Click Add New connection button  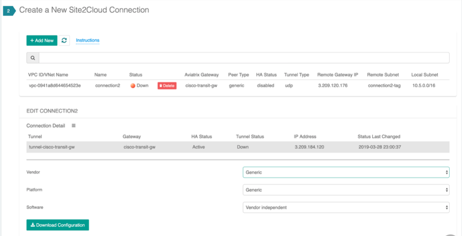42,41
